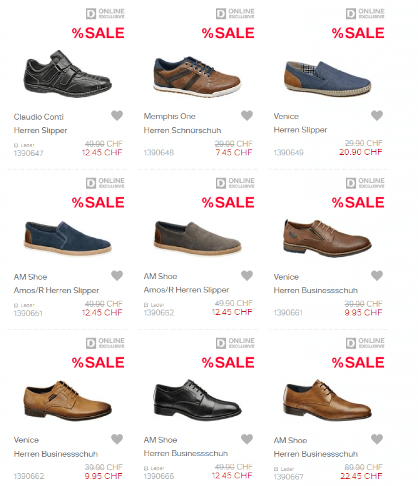Click the 7.45 CHF sale price
Screen dimensions: 418x486
click(x=233, y=152)
